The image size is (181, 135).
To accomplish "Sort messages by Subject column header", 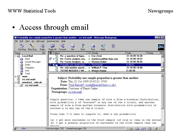I will coord(70,53).
